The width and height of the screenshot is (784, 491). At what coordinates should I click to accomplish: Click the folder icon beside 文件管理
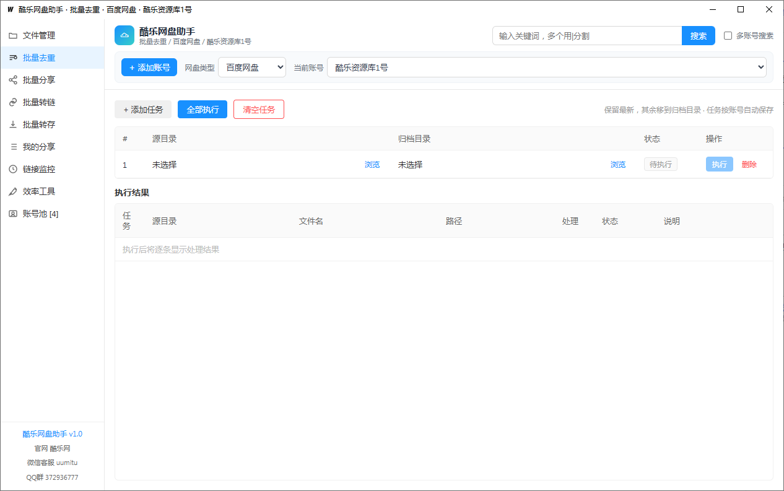click(x=13, y=35)
